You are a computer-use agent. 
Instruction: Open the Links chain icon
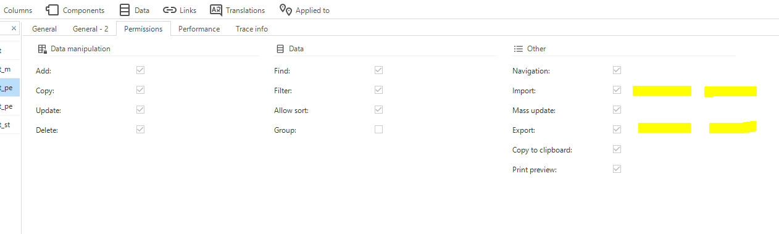coord(169,10)
